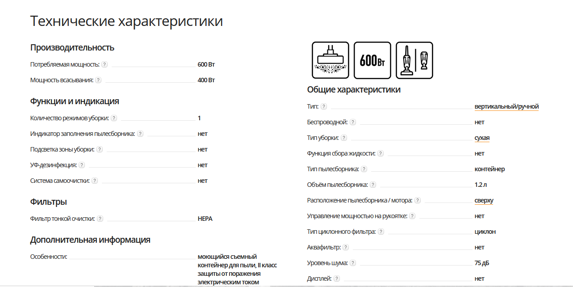Show tooltip for УФ-дезинфекция
Screen dimensions: 573x287
[82, 165]
